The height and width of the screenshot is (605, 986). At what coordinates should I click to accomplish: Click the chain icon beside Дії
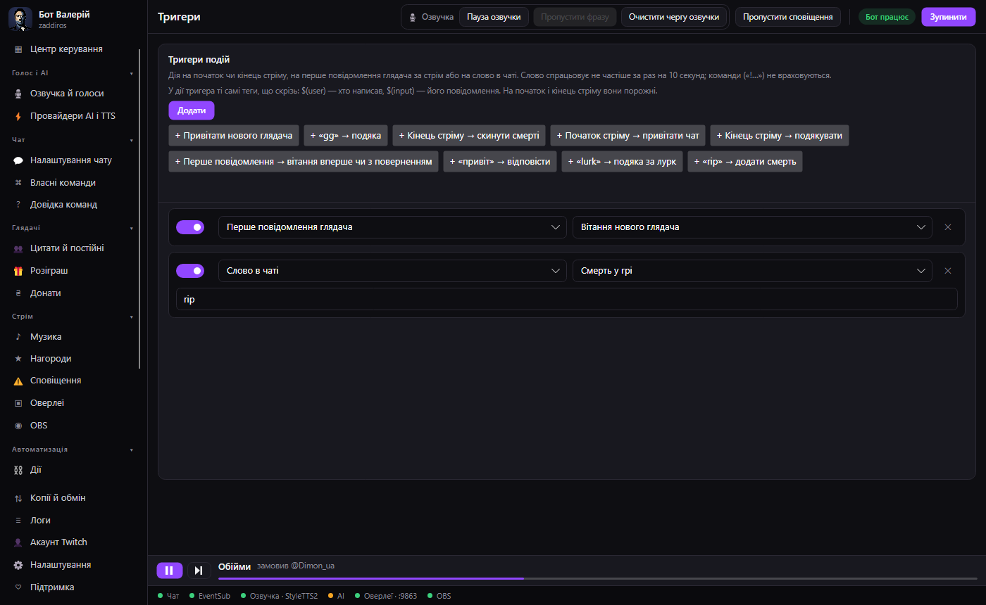click(18, 470)
